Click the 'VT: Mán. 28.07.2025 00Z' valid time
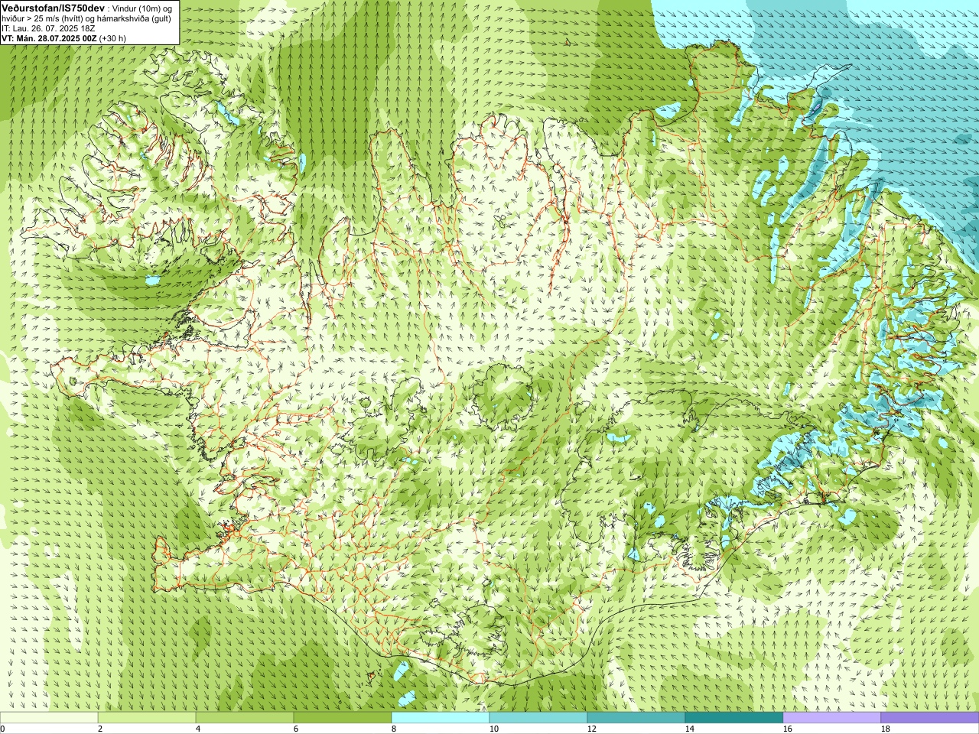The image size is (979, 734). (49, 38)
